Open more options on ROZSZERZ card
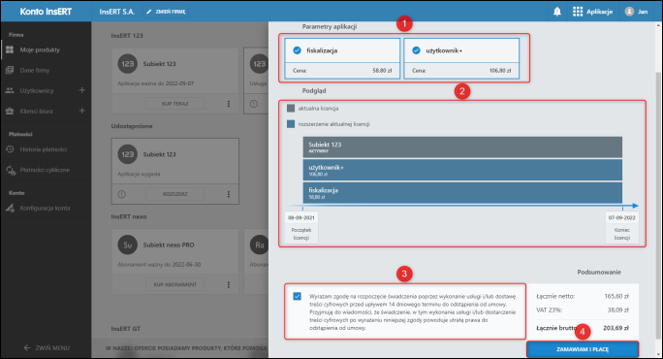The width and height of the screenshot is (663, 359). [x=229, y=194]
